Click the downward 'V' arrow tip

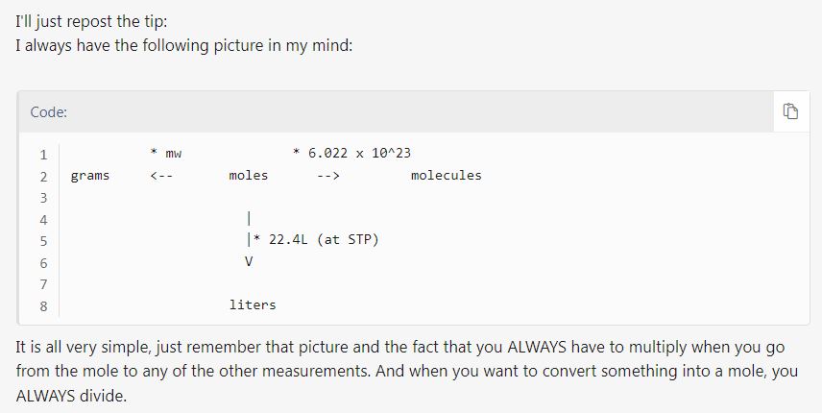249,261
